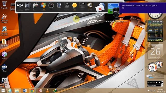Click the large CPU gauge dial gadget

click(x=153, y=67)
